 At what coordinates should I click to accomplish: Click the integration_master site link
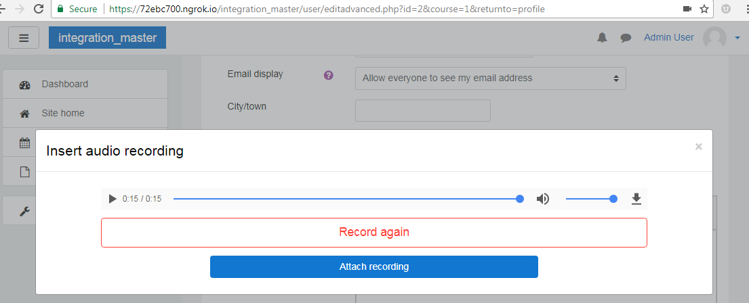108,38
